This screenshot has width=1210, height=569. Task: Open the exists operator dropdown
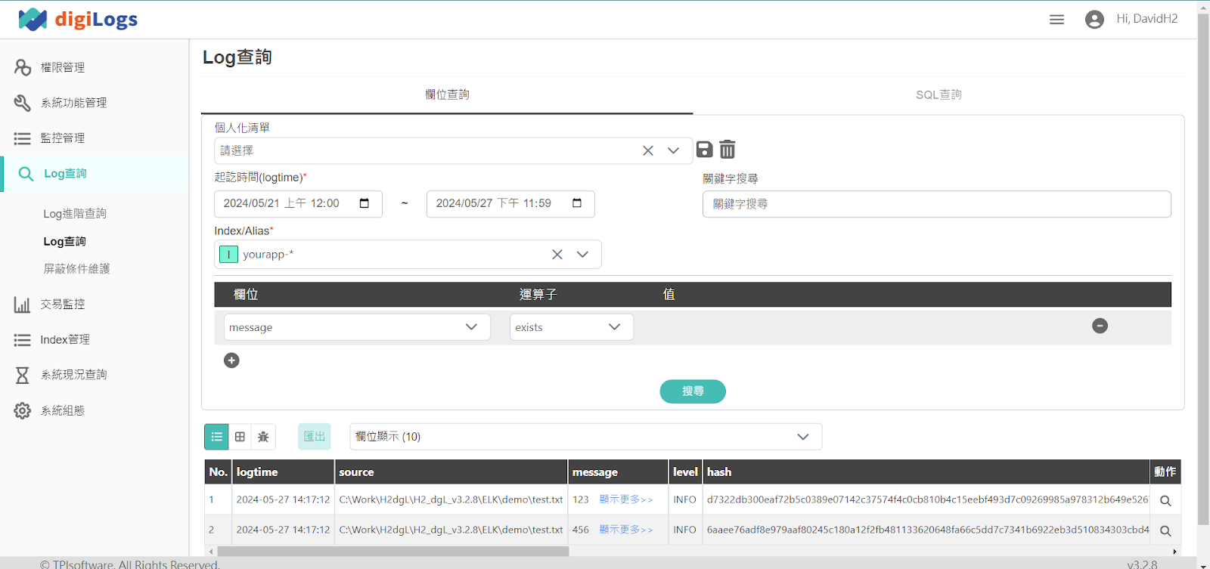(572, 327)
